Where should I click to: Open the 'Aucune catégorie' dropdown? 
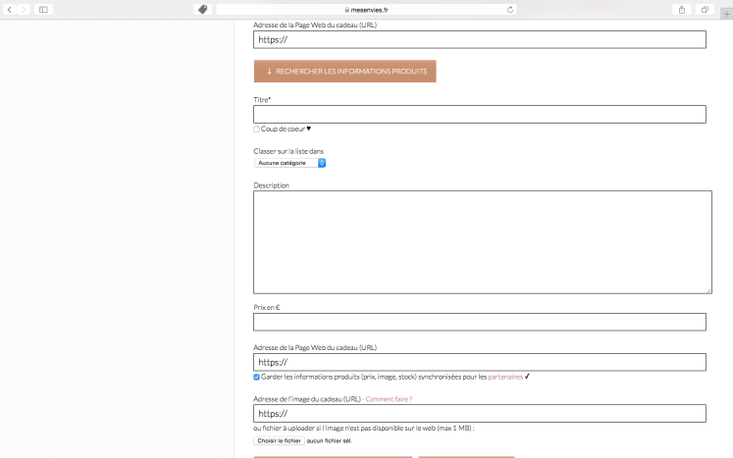tap(289, 163)
